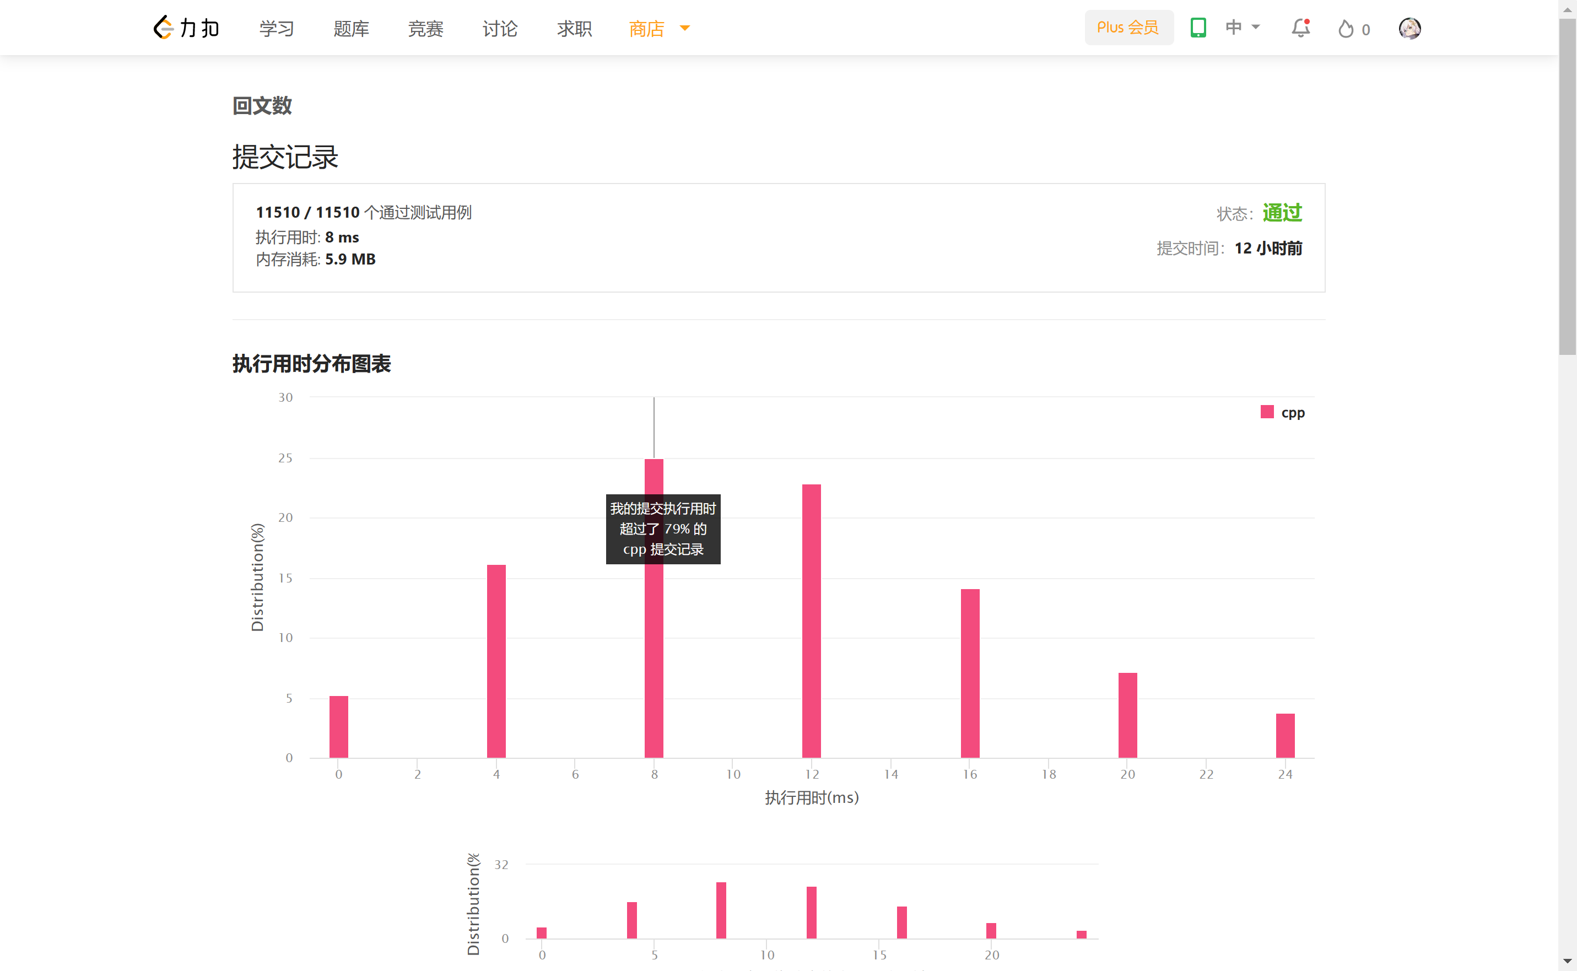
Task: Select the 0 ms bar in chart
Action: tap(338, 726)
